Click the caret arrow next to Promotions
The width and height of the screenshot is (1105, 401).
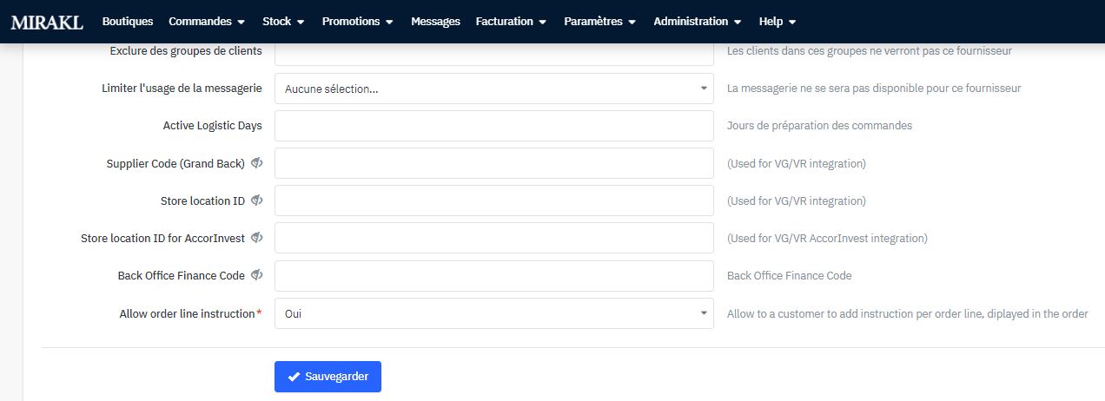coord(389,23)
